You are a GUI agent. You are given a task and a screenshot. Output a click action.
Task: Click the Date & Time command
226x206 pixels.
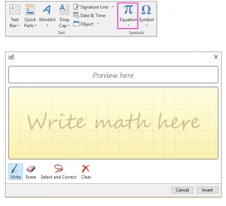pyautogui.click(x=90, y=15)
